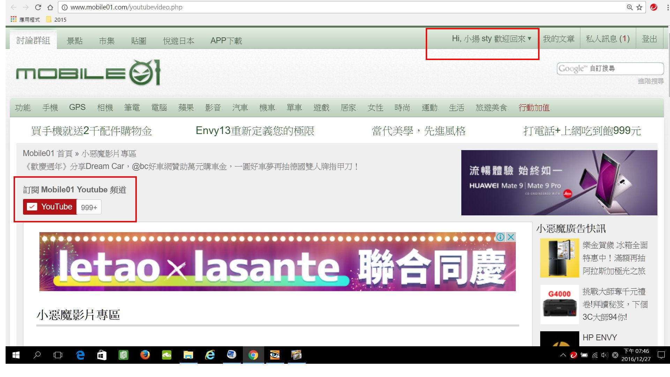Open the 2015 bookmarks folder

pyautogui.click(x=56, y=20)
